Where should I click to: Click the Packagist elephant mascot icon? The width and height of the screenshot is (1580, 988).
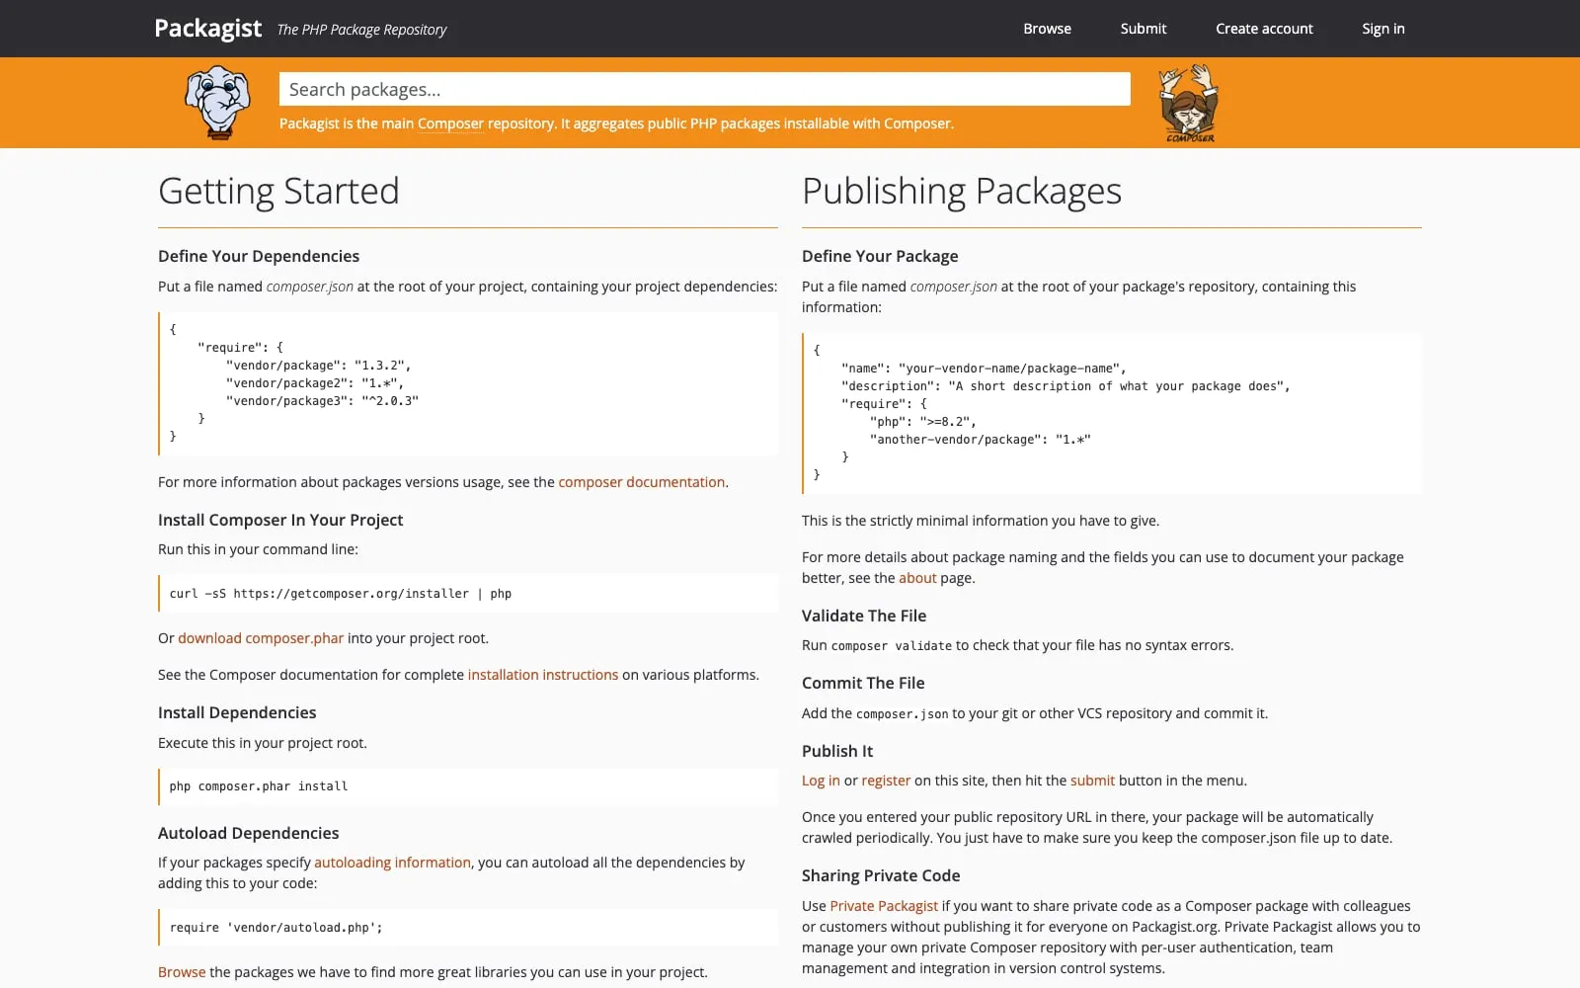(x=217, y=102)
